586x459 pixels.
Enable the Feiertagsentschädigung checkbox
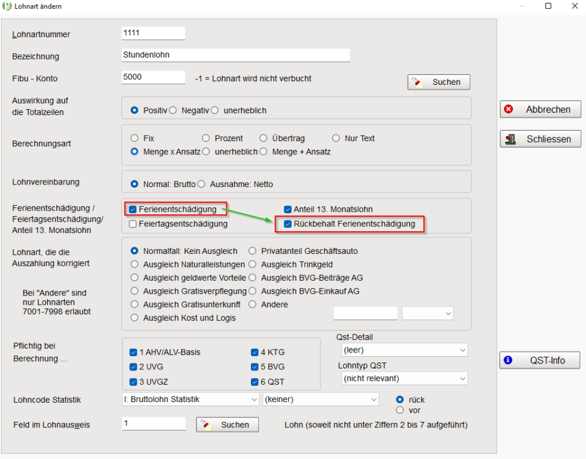pyautogui.click(x=133, y=224)
